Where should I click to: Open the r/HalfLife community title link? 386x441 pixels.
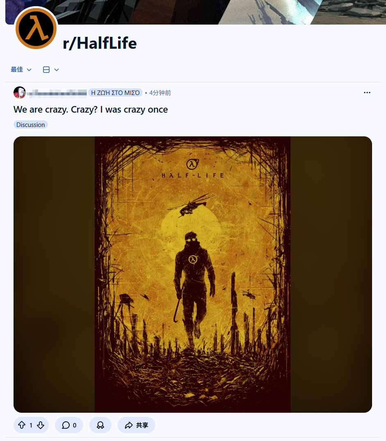click(100, 43)
